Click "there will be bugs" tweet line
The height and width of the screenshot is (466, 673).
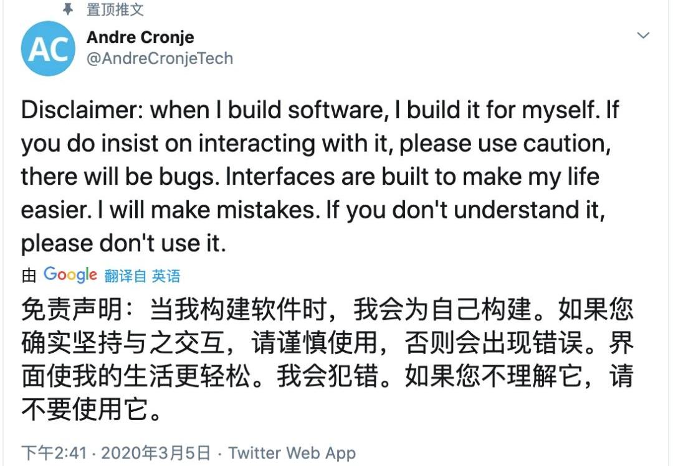(x=120, y=177)
